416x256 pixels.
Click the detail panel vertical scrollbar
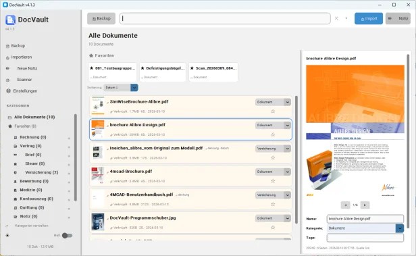[x=408, y=140]
